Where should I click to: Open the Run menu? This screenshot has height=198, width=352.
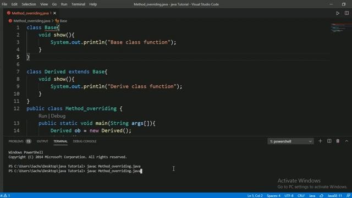[64, 4]
